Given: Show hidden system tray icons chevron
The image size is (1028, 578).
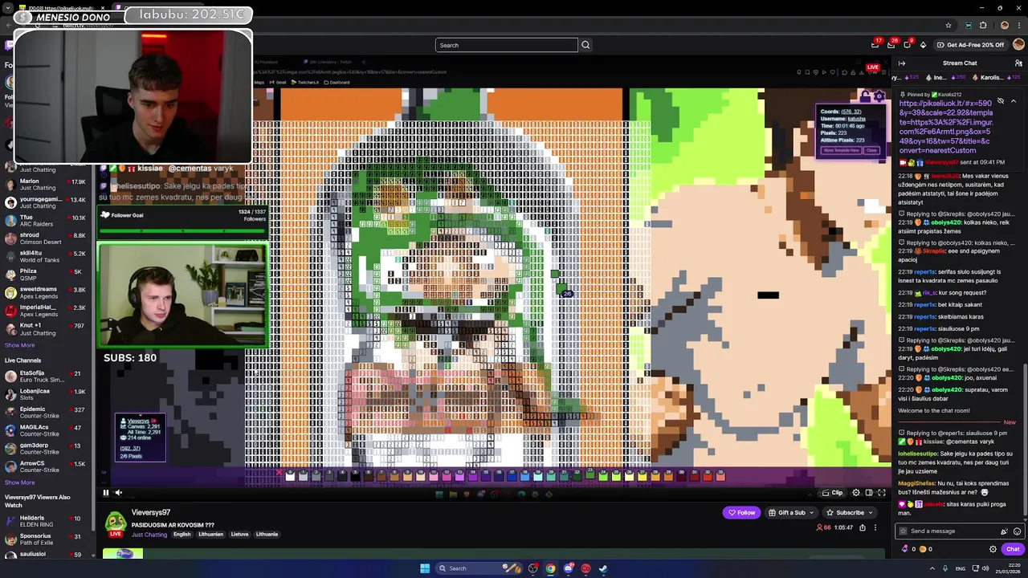Looking at the screenshot, I should pos(932,568).
